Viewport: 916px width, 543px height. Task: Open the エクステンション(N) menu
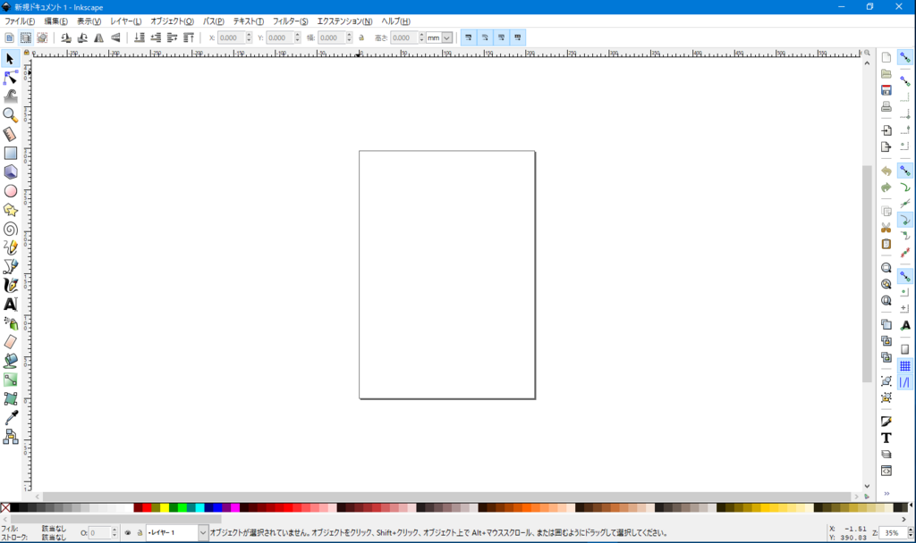(x=344, y=21)
